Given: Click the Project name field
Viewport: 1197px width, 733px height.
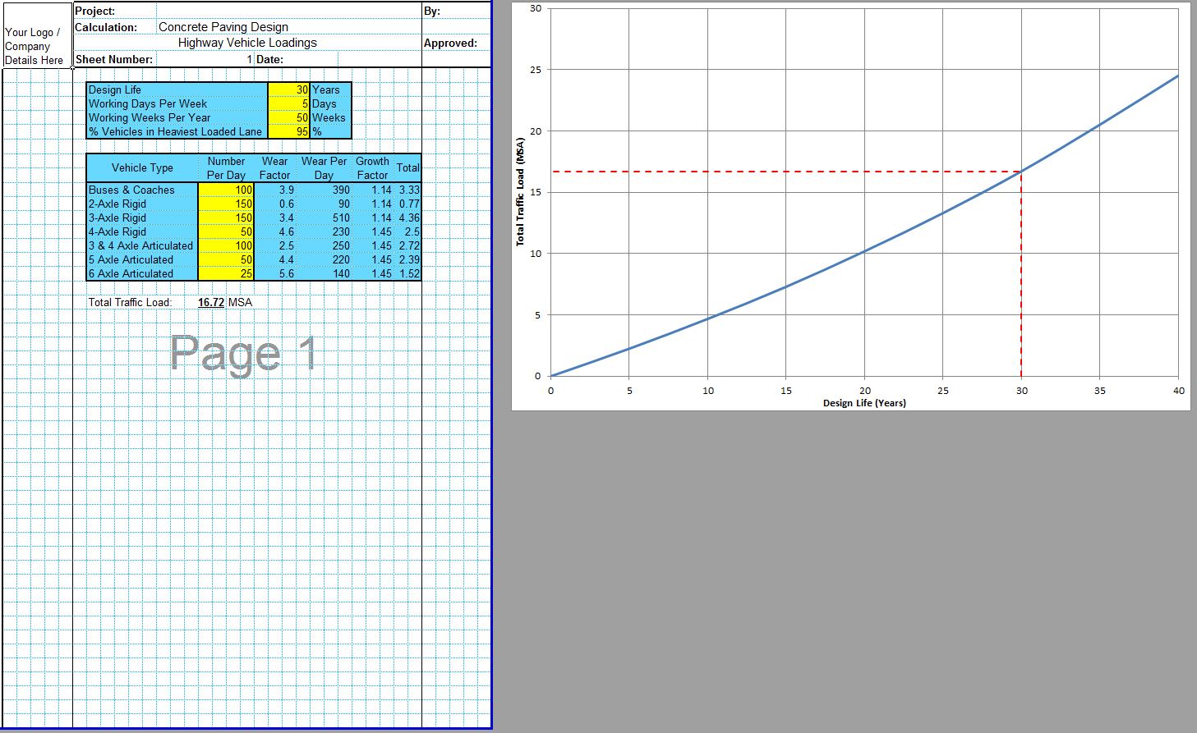Looking at the screenshot, I should [246, 11].
